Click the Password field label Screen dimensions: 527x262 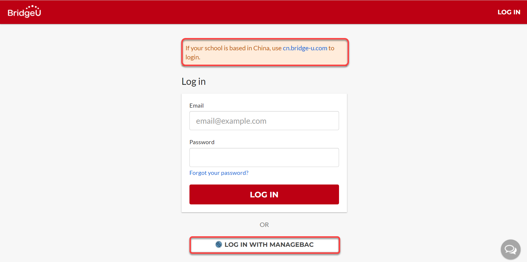pyautogui.click(x=202, y=142)
